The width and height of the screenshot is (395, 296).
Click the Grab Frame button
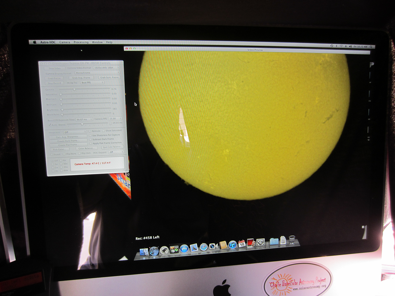click(55, 78)
